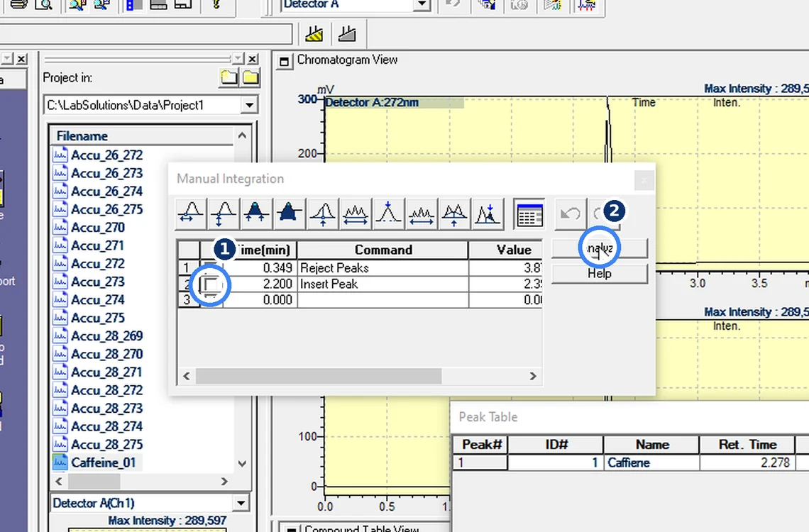Click the Value column header
The image size is (809, 532).
tap(505, 250)
